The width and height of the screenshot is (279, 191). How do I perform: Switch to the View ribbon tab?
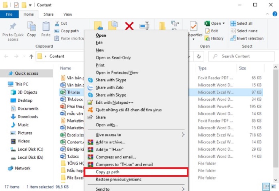pos(68,14)
